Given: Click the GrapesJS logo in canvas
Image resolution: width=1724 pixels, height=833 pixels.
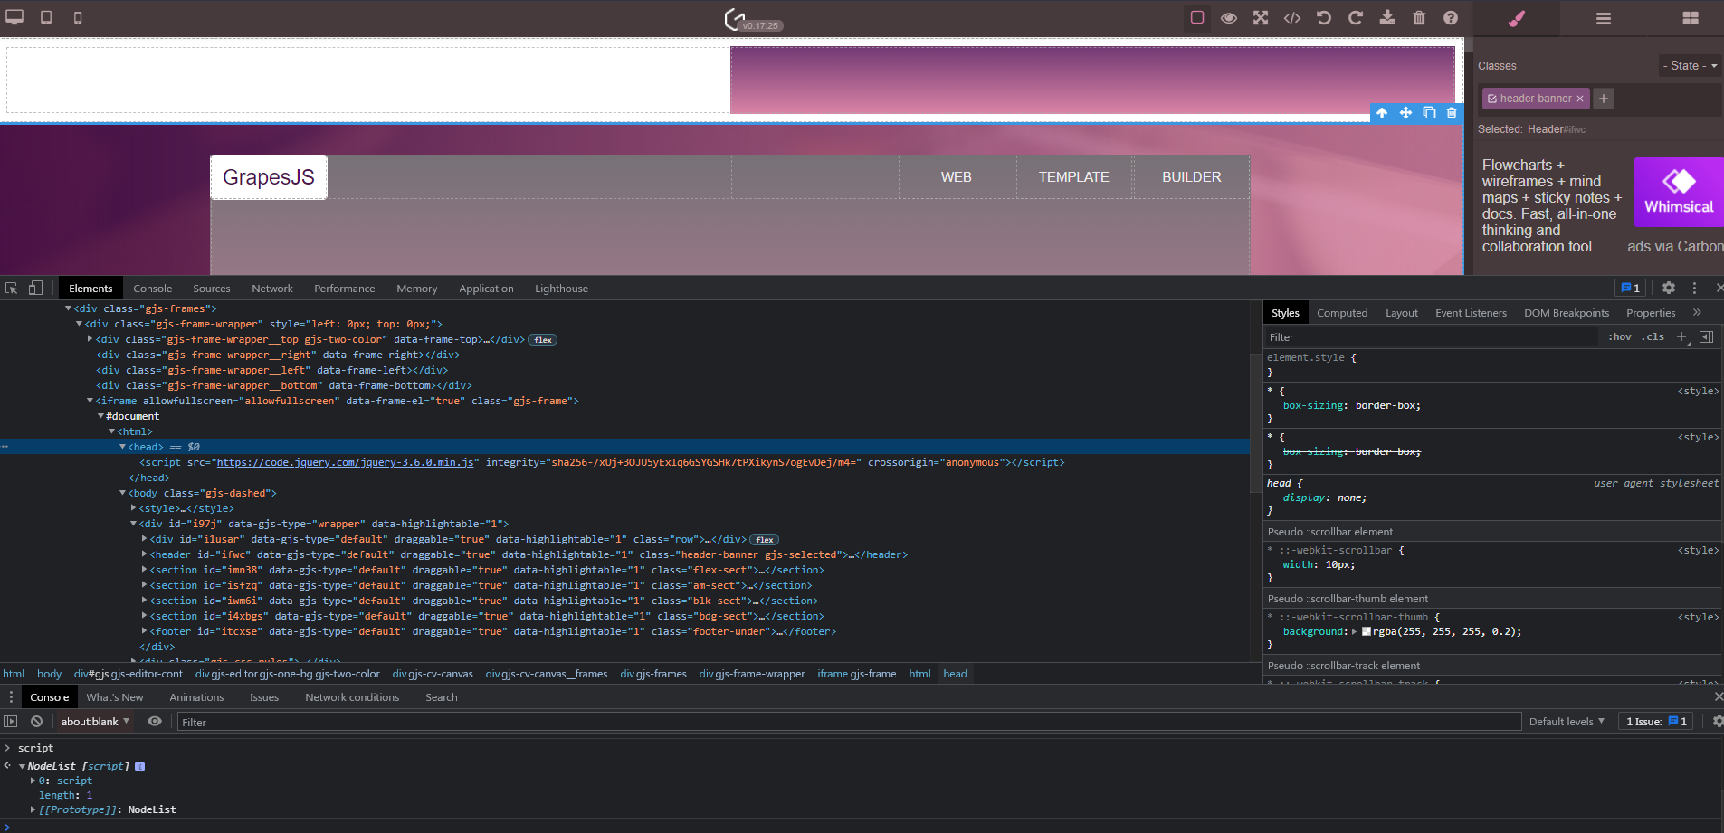Looking at the screenshot, I should pos(269,177).
